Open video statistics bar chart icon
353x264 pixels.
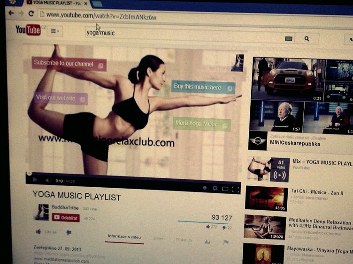[207, 242]
